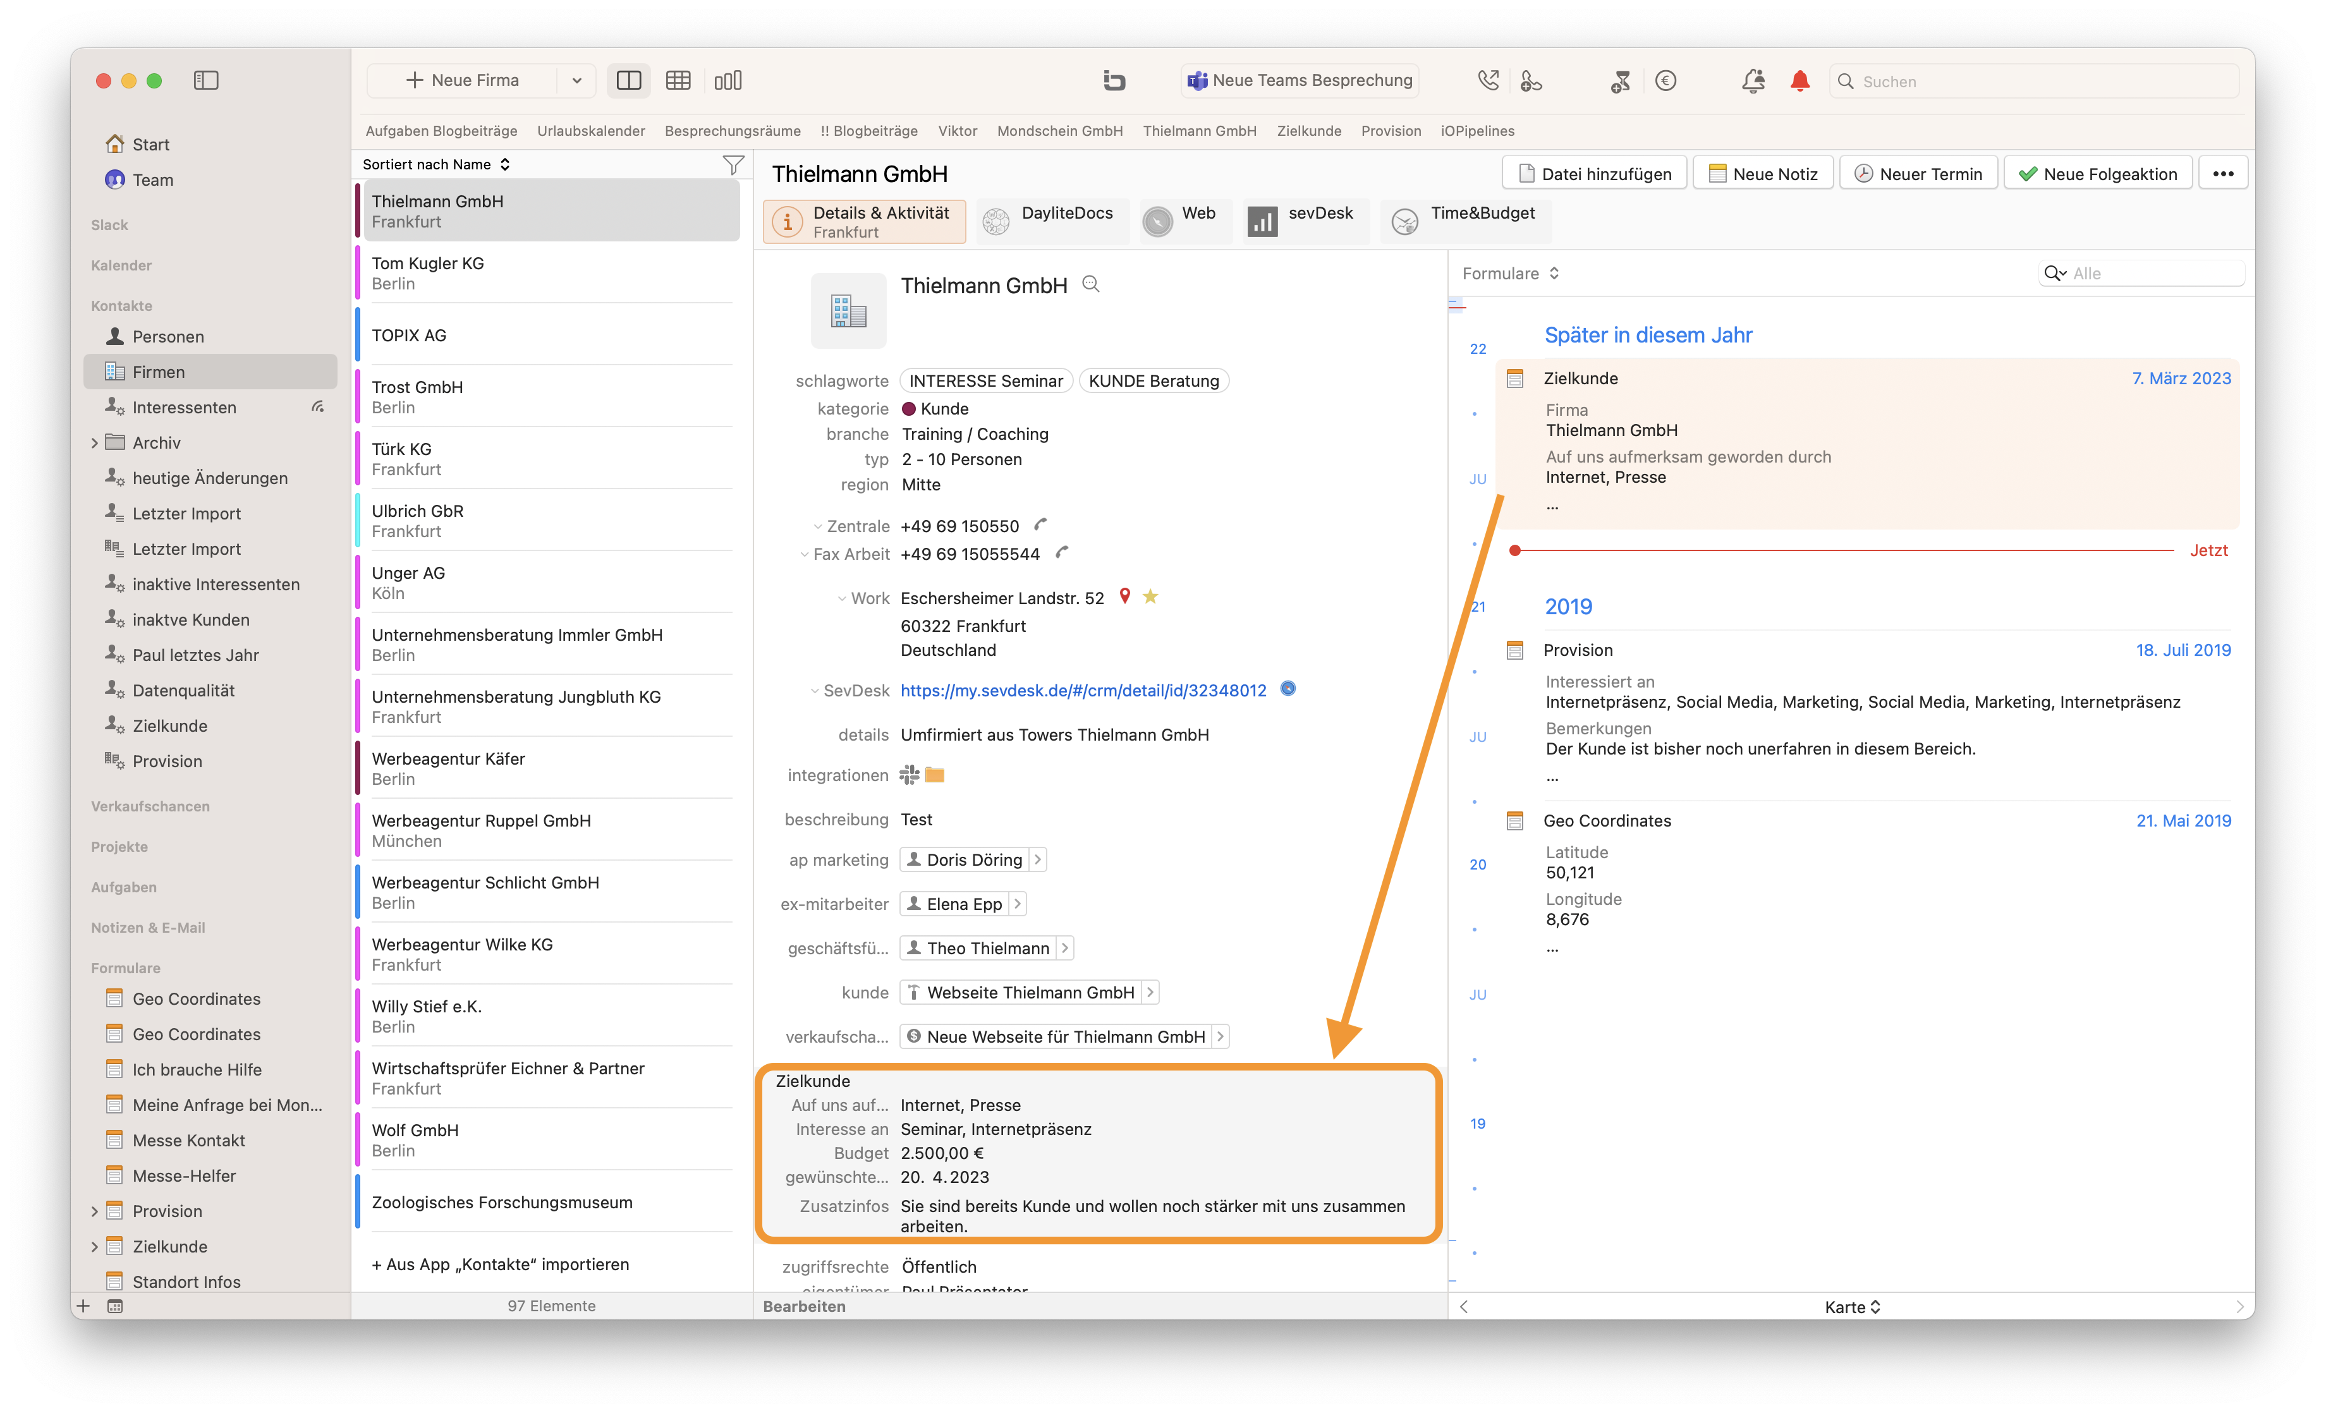
Task: Click the Slack integration icon
Action: click(908, 774)
